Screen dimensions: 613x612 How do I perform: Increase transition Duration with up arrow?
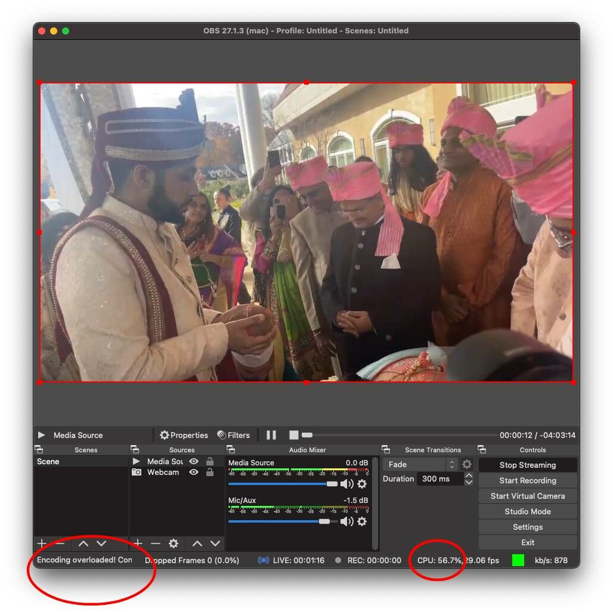(x=469, y=476)
